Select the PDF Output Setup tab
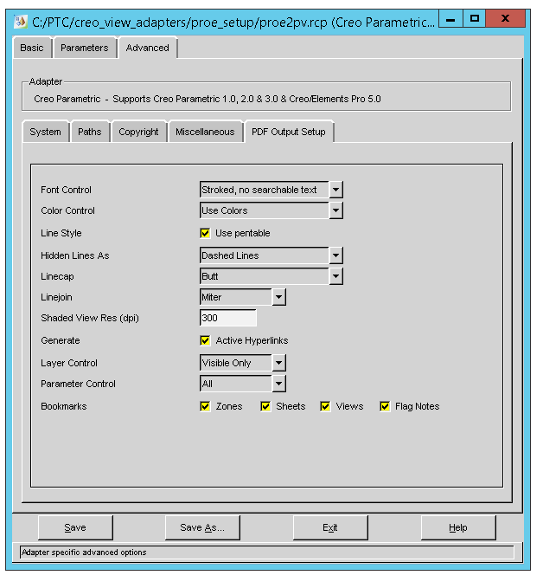 tap(288, 132)
